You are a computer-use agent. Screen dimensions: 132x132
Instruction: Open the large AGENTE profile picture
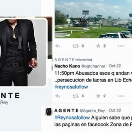click(22, 52)
